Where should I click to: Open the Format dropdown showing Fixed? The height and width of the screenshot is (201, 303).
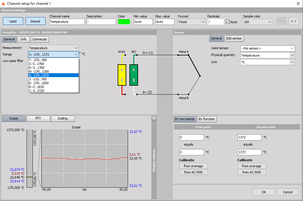[x=192, y=22]
